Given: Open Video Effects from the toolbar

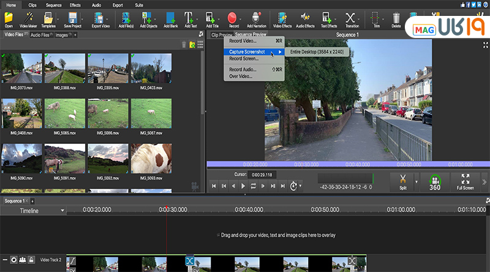Looking at the screenshot, I should [x=282, y=18].
